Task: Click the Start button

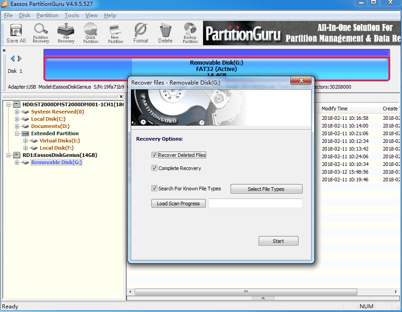Action: (x=278, y=241)
